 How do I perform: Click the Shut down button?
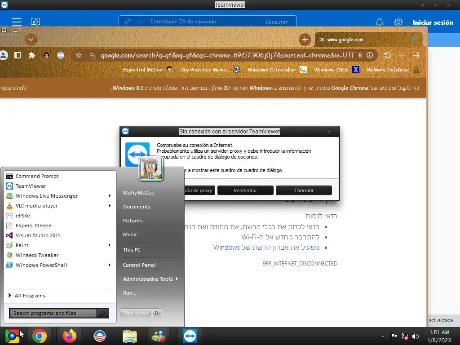tap(136, 313)
